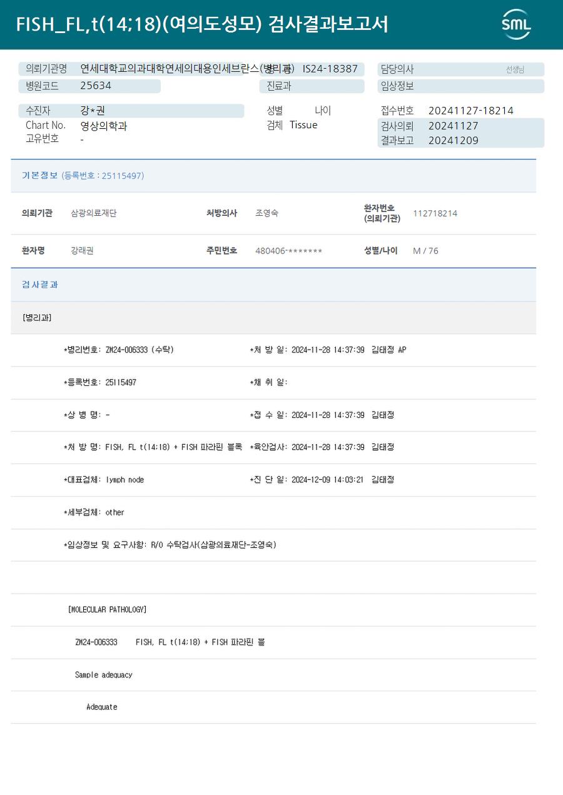Click the Sample adequacy row
The image size is (563, 795).
[273, 675]
